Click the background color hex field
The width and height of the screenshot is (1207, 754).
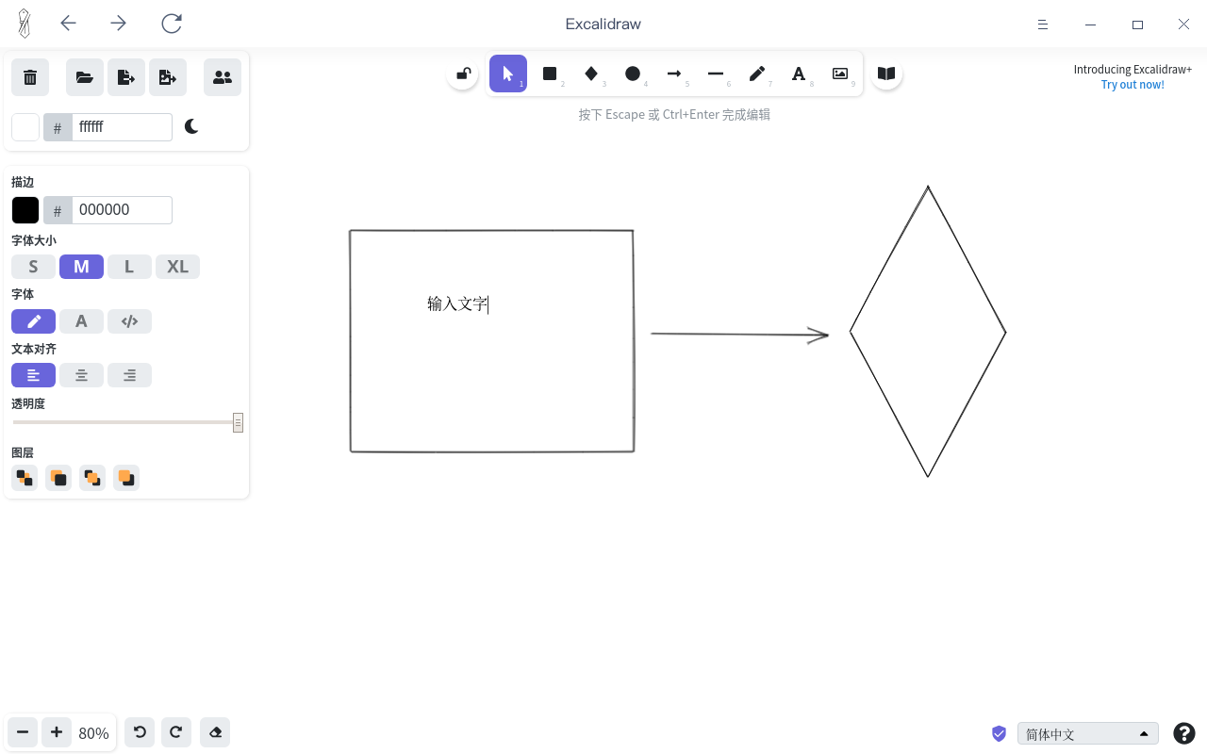click(122, 127)
